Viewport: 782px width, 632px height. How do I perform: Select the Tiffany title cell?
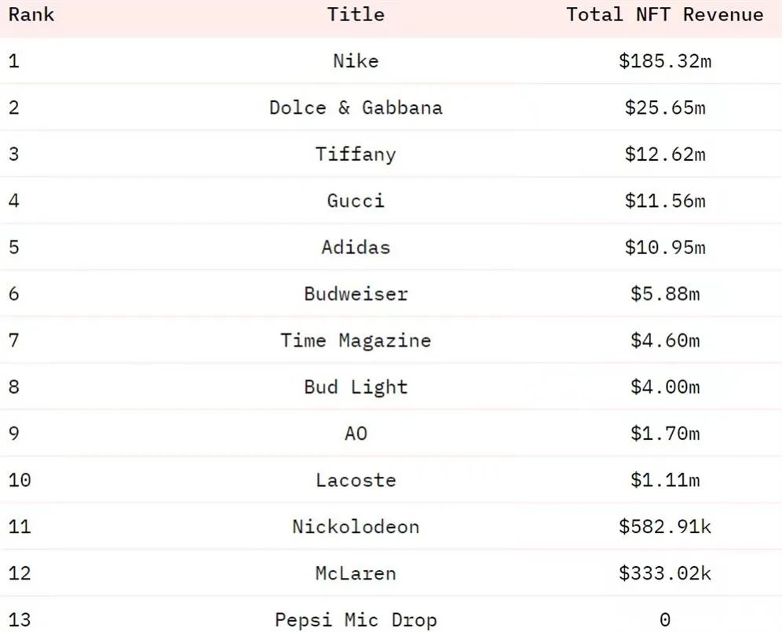tap(356, 154)
